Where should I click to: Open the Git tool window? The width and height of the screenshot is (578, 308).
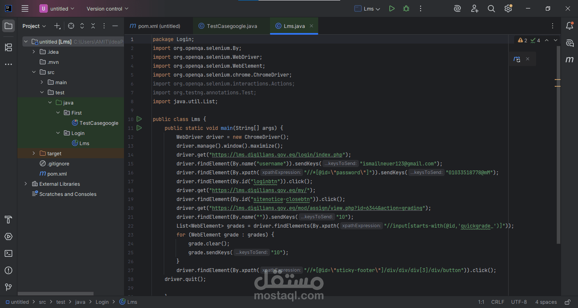pyautogui.click(x=8, y=287)
